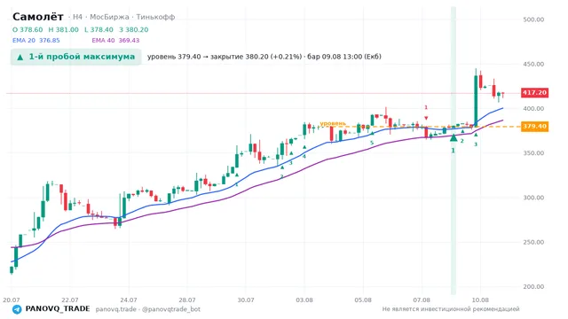Click the red down-arrow marker labeled 1

pos(426,118)
